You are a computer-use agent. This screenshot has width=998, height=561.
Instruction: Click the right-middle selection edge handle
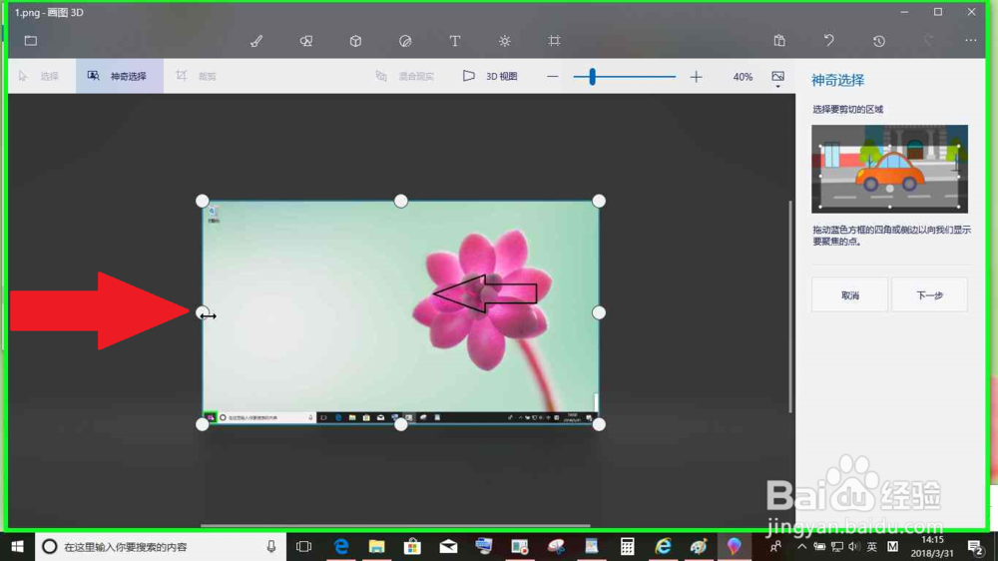(599, 312)
